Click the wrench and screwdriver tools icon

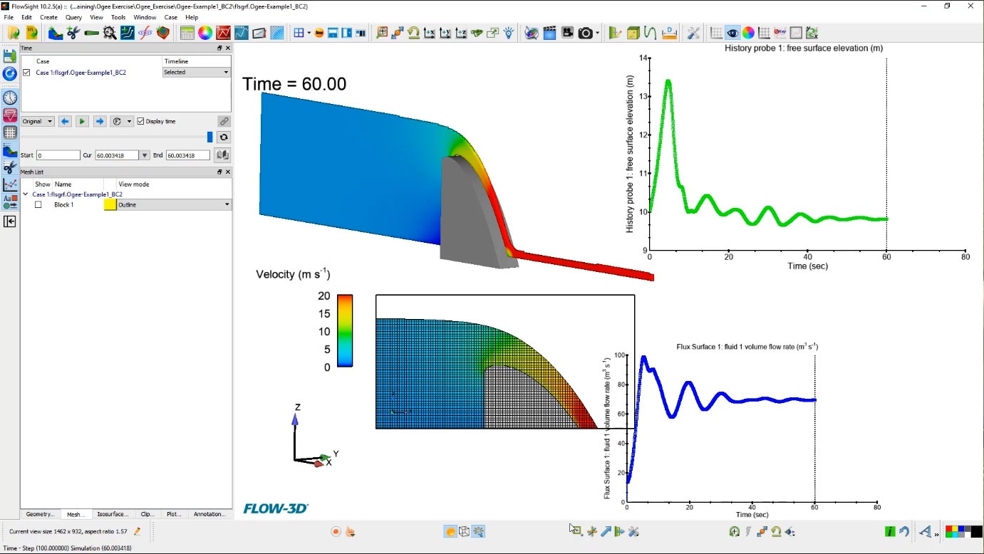(x=693, y=33)
